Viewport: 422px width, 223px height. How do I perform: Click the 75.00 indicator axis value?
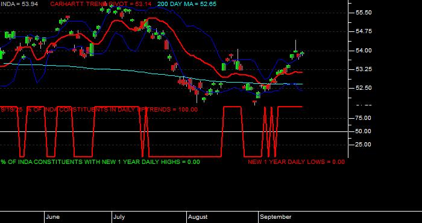[364, 118]
